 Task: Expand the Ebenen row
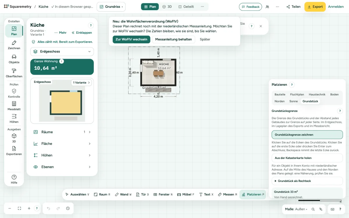point(62,167)
